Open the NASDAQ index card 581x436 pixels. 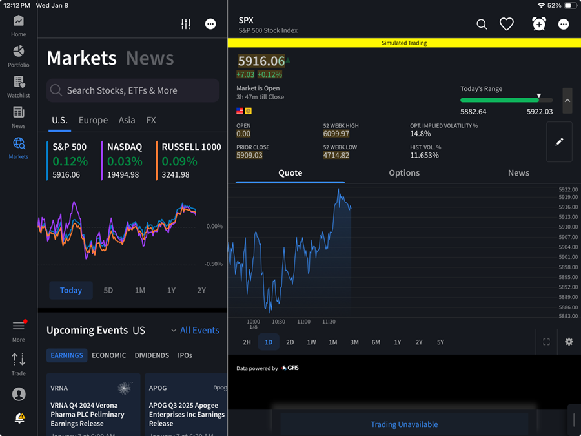click(124, 161)
